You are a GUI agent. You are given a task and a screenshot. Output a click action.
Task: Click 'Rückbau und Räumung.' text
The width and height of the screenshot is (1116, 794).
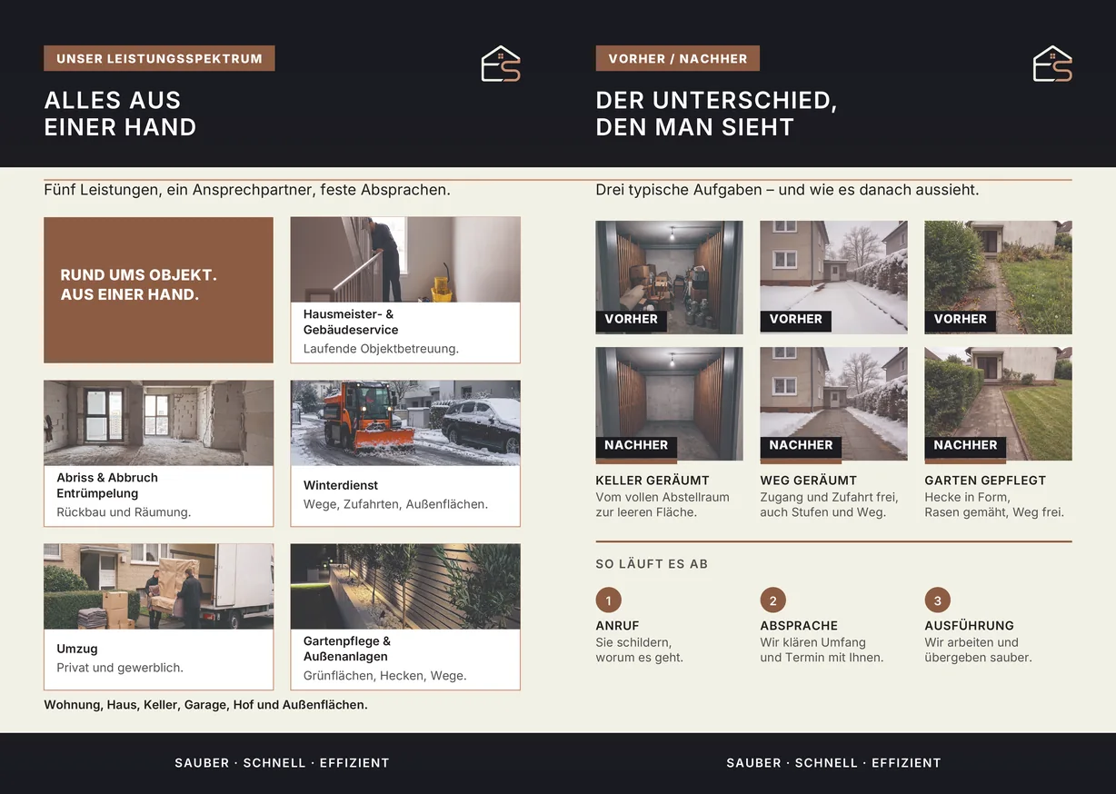coord(124,512)
